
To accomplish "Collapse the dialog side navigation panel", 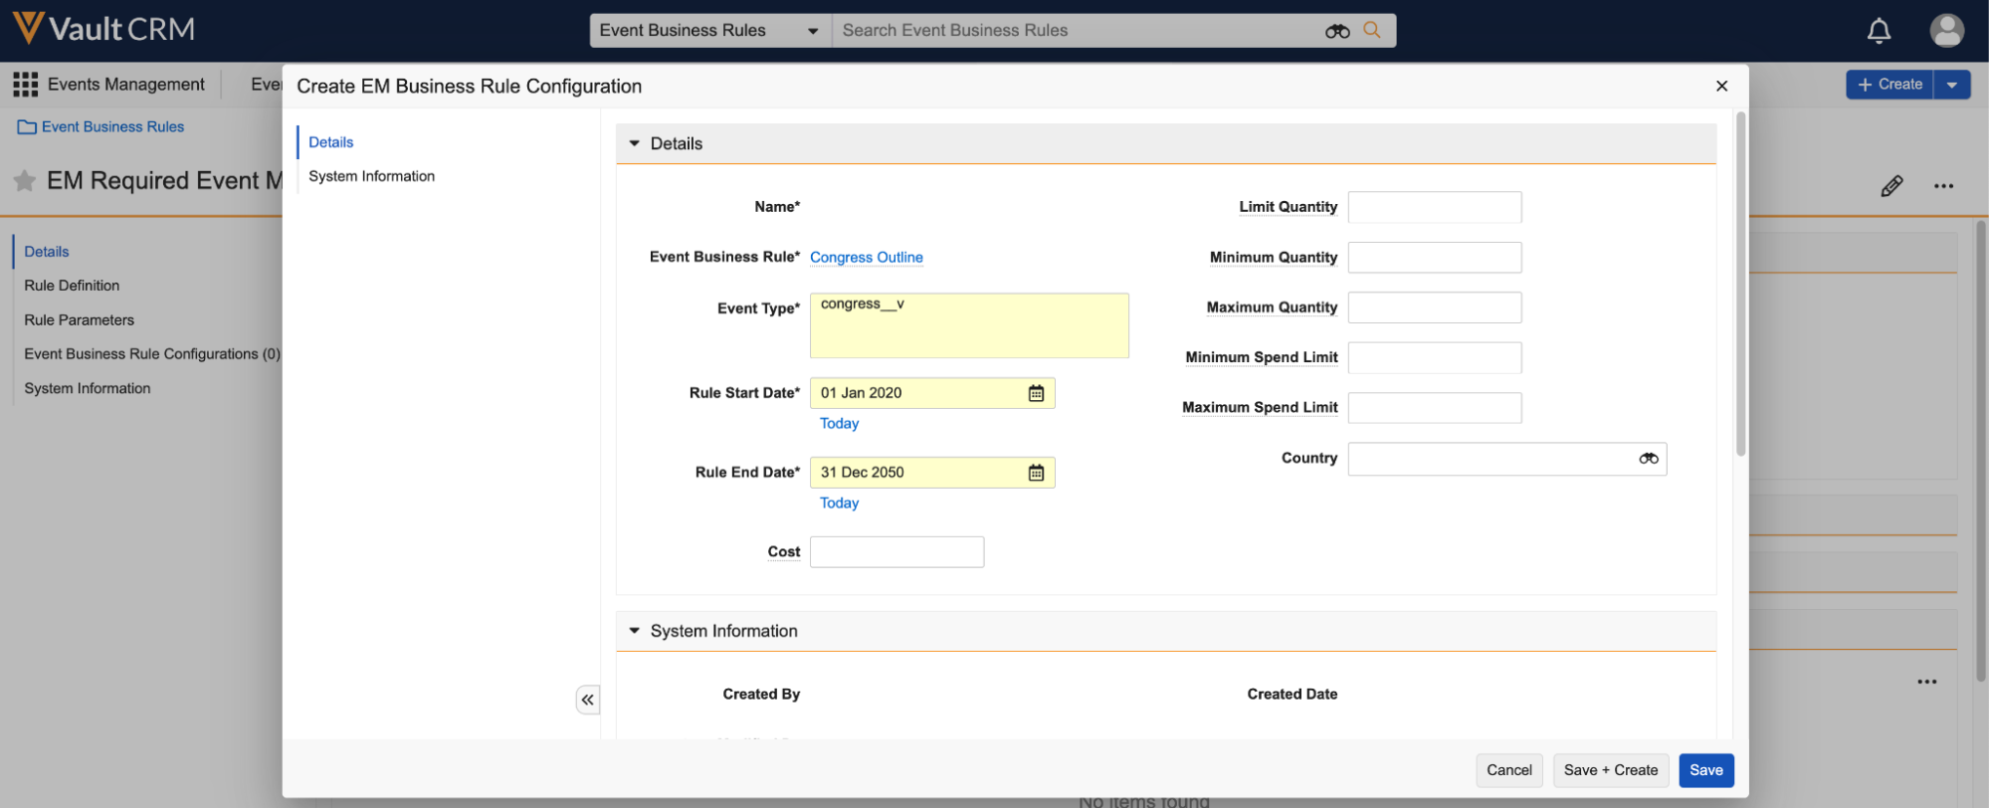I will point(588,700).
